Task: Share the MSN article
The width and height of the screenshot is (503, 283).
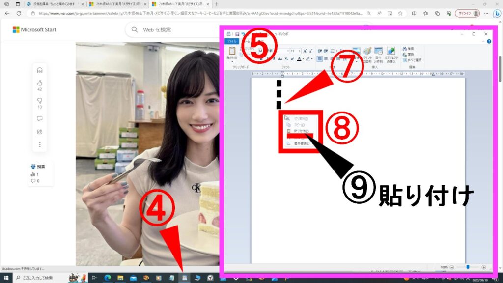Action: point(40,132)
